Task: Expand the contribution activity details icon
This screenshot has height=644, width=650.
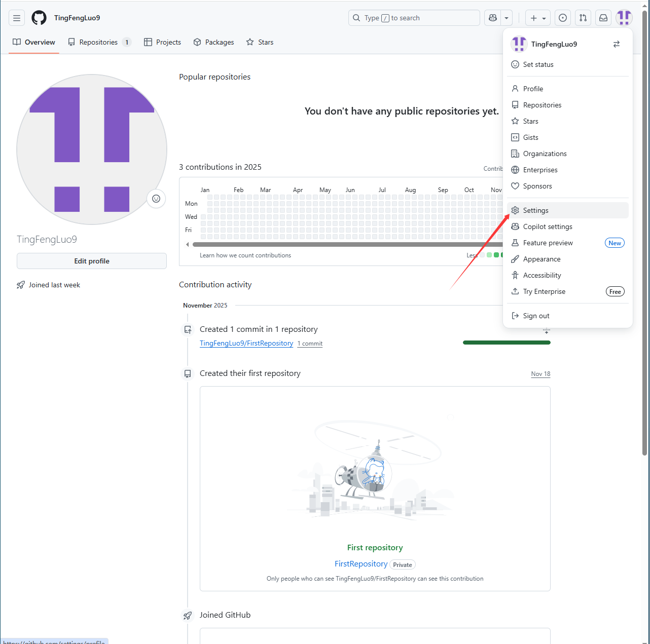Action: pyautogui.click(x=546, y=331)
